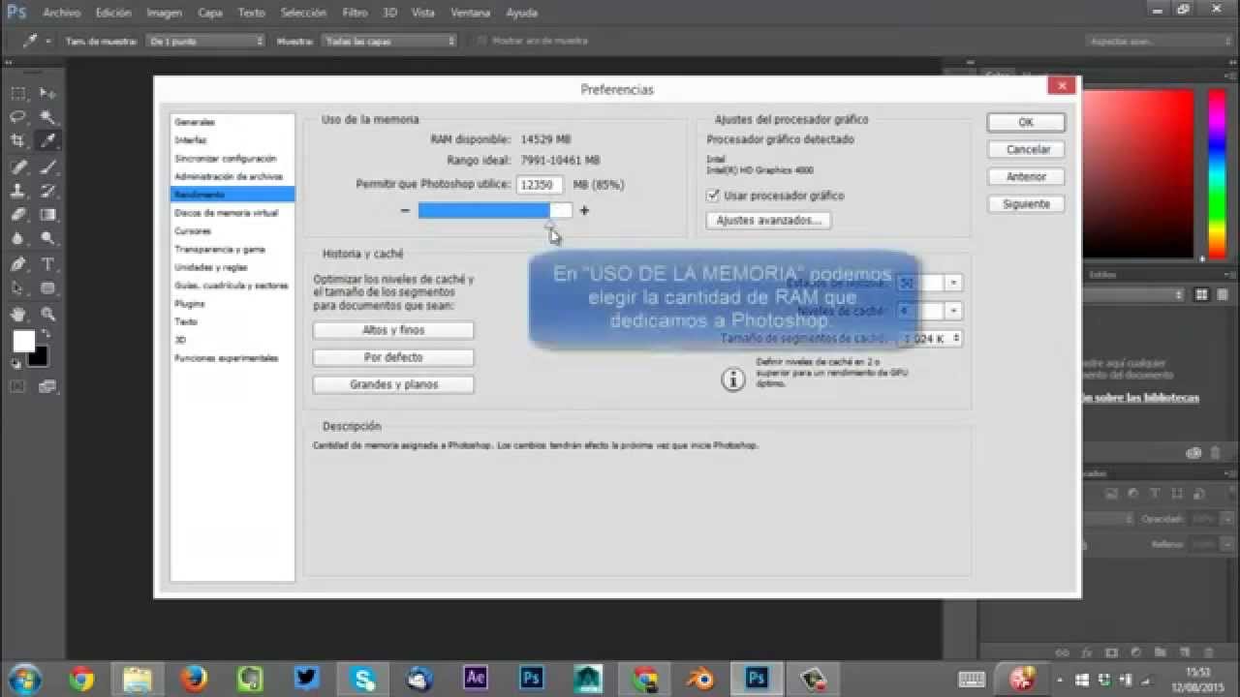This screenshot has width=1240, height=697.
Task: Increase memory with plus button
Action: point(584,210)
